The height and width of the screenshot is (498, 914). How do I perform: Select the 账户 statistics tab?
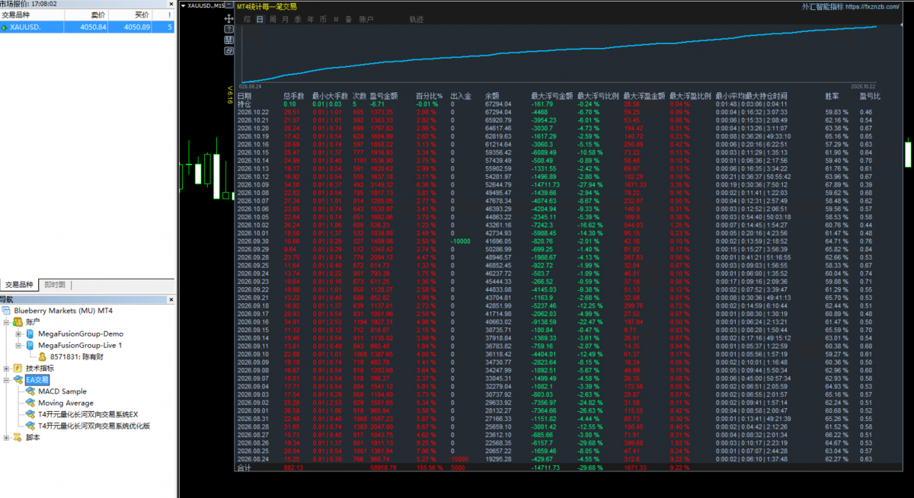point(366,19)
